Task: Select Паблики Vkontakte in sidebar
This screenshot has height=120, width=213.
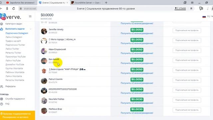Action: tap(15, 72)
